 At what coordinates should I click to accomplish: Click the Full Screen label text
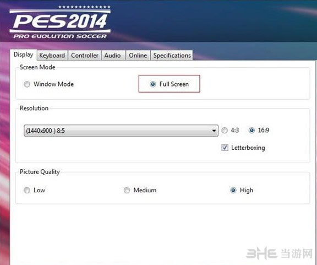[174, 84]
